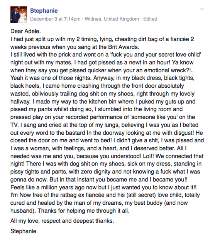
Task: Click the words "Brit Awards" in the post
Action: click(124, 47)
